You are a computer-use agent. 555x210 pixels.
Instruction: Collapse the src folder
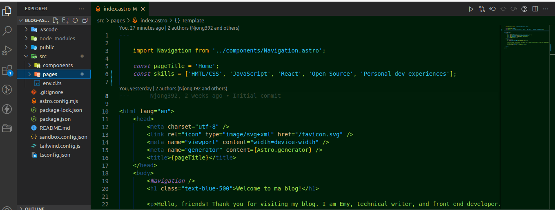pyautogui.click(x=26, y=56)
